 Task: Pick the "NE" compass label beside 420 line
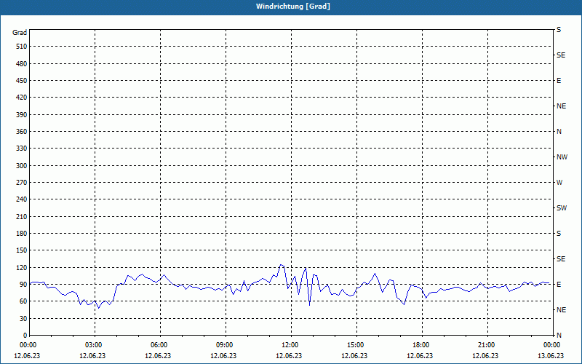(x=561, y=106)
